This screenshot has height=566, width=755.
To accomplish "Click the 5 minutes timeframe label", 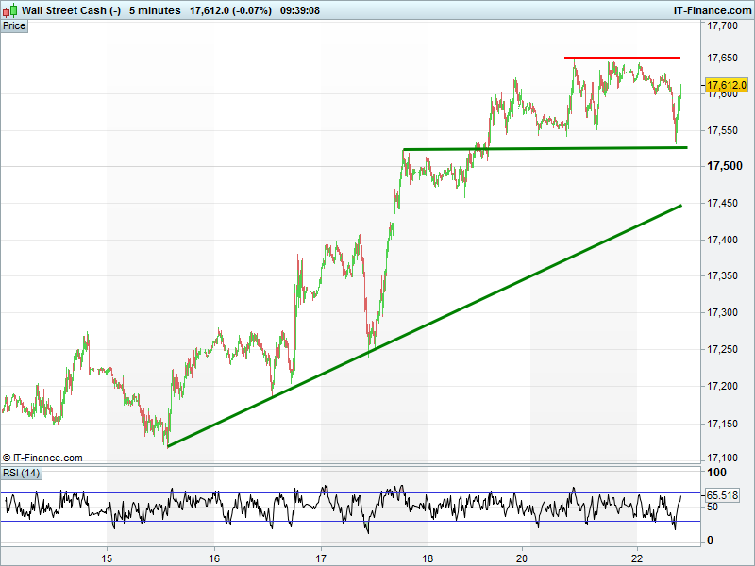I will coord(155,10).
